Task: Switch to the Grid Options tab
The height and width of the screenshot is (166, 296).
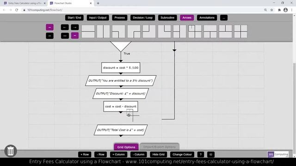Action: tap(126, 147)
